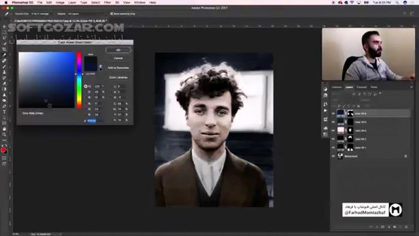Image resolution: width=419 pixels, height=236 pixels.
Task: Click the link layers icon at panel bottom
Action: click(371, 227)
